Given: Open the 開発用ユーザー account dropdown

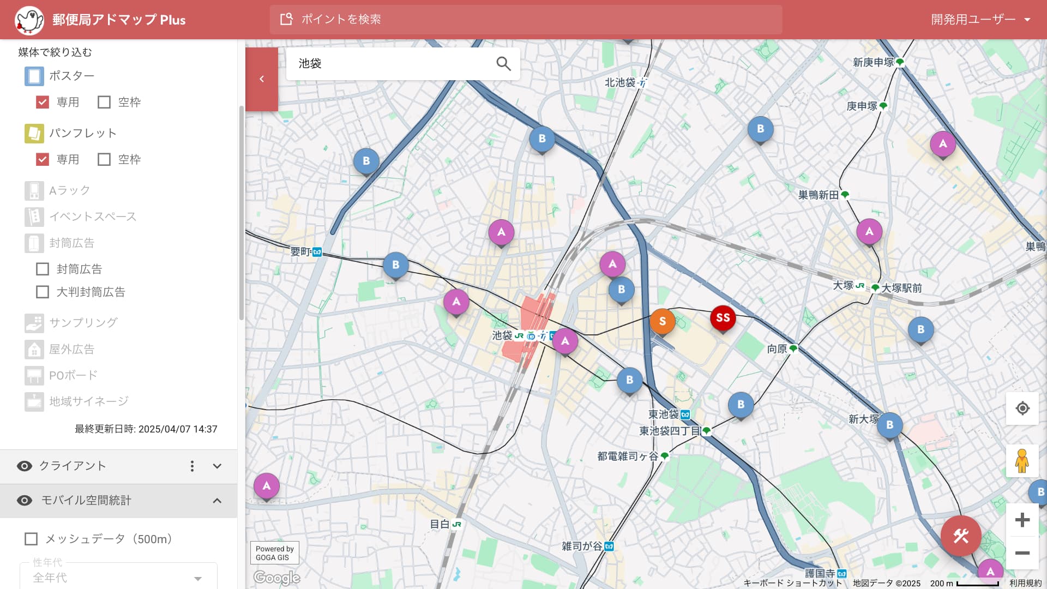Looking at the screenshot, I should [980, 20].
